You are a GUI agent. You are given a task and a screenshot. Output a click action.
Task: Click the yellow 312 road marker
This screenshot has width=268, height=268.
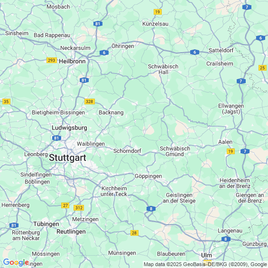(79, 208)
